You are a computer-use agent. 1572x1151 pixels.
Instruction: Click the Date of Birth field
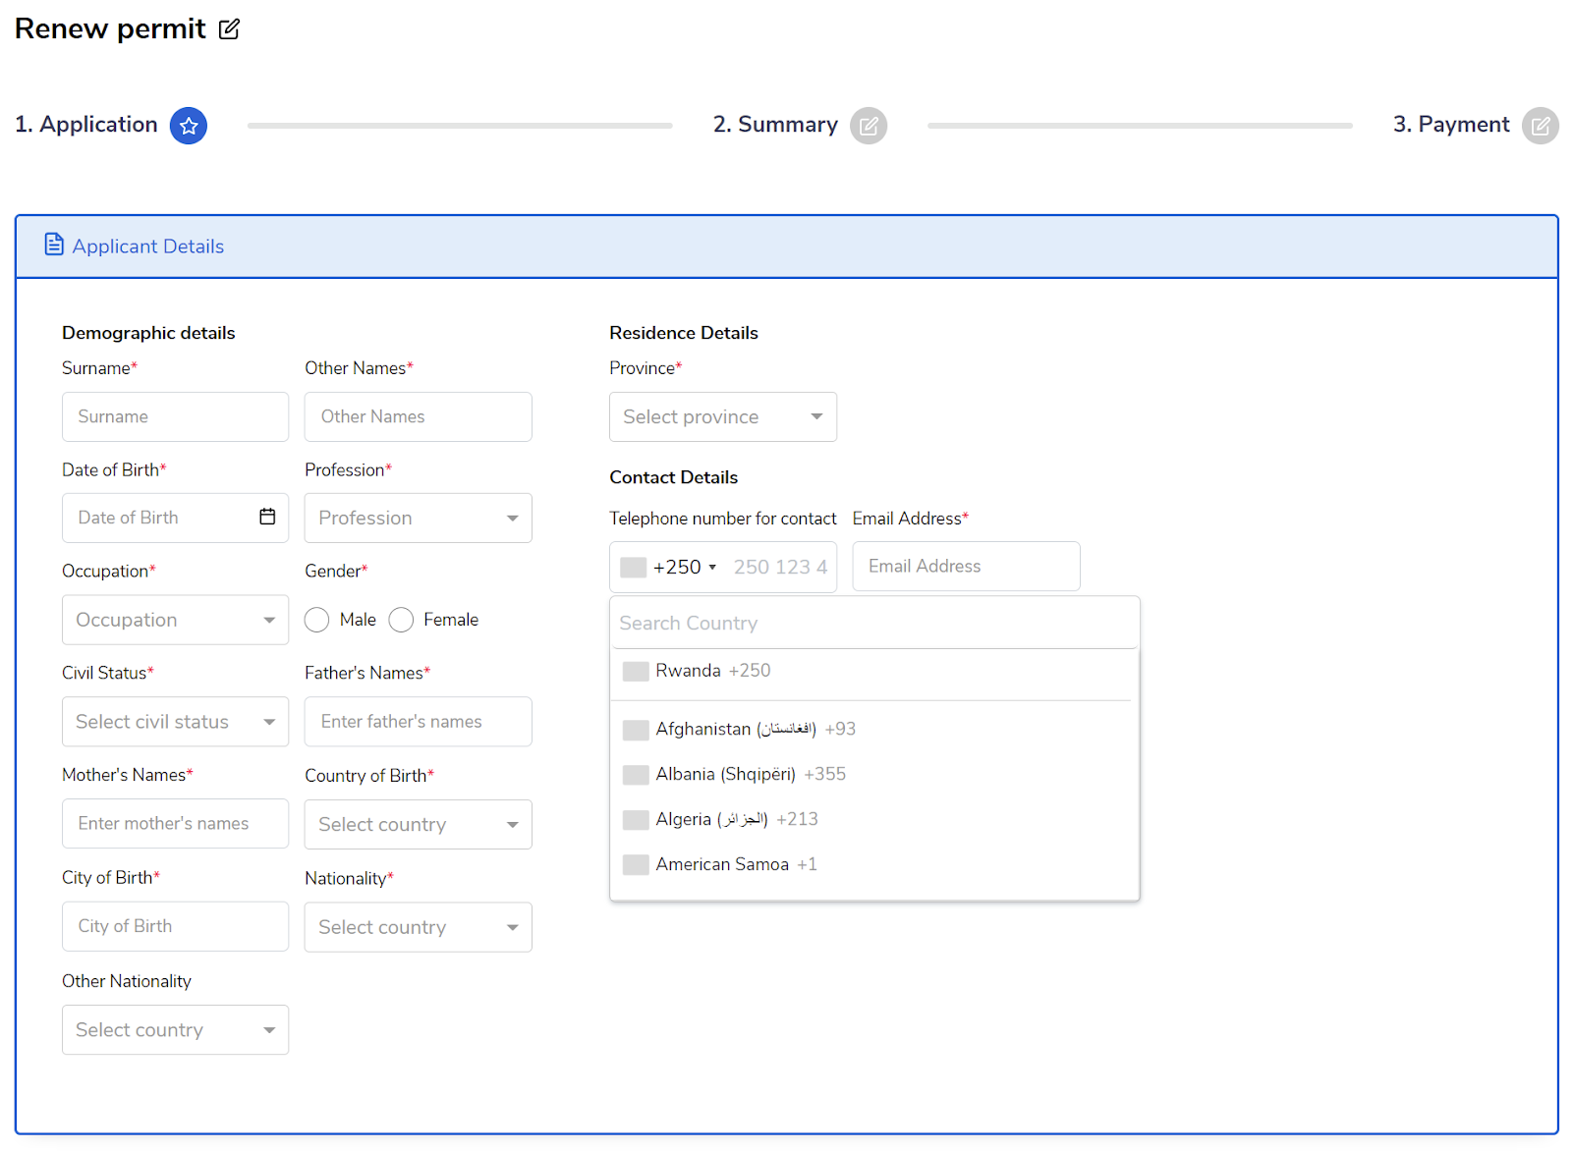(175, 518)
